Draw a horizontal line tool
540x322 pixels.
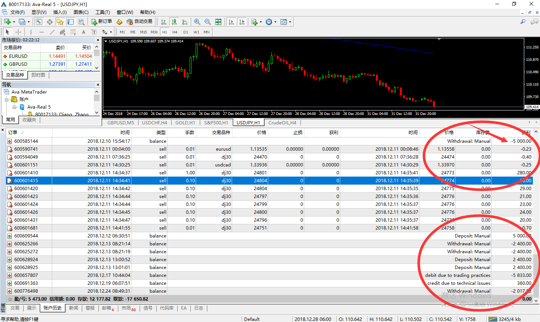click(41, 32)
